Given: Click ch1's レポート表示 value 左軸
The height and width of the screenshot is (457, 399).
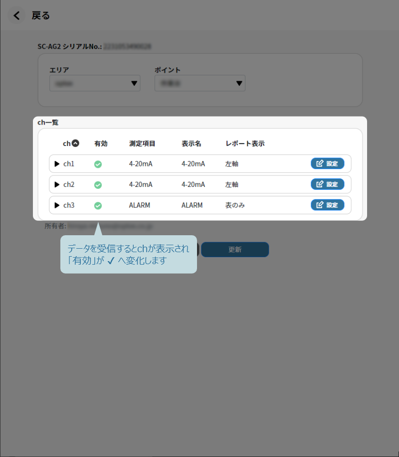Looking at the screenshot, I should pyautogui.click(x=232, y=164).
